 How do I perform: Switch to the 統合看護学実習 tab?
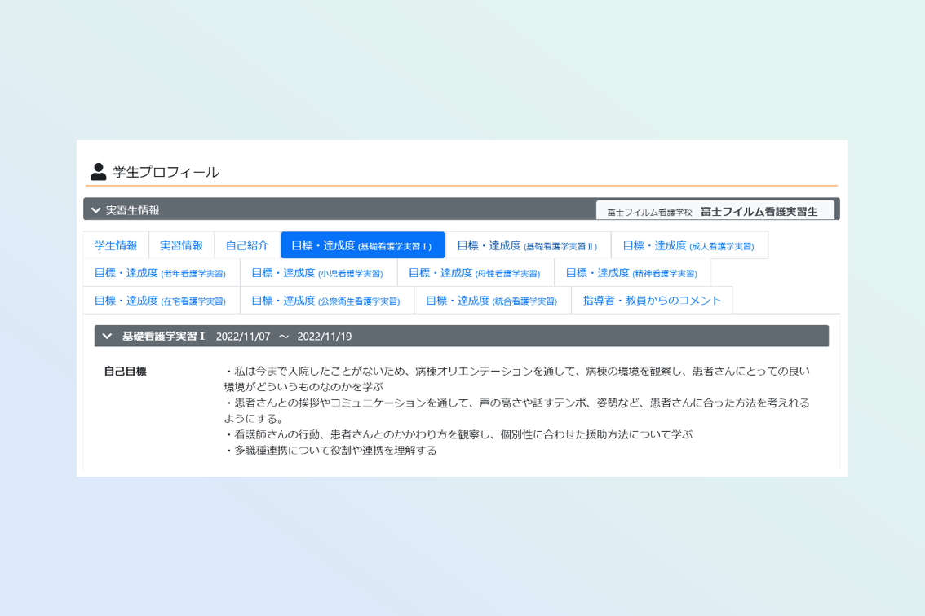492,301
